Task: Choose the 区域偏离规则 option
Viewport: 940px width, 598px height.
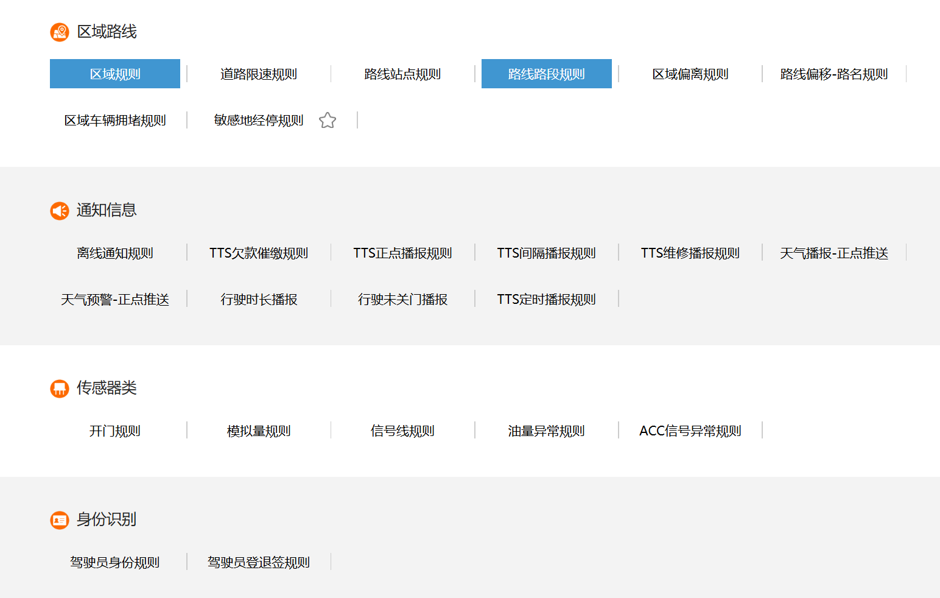Action: [x=690, y=74]
